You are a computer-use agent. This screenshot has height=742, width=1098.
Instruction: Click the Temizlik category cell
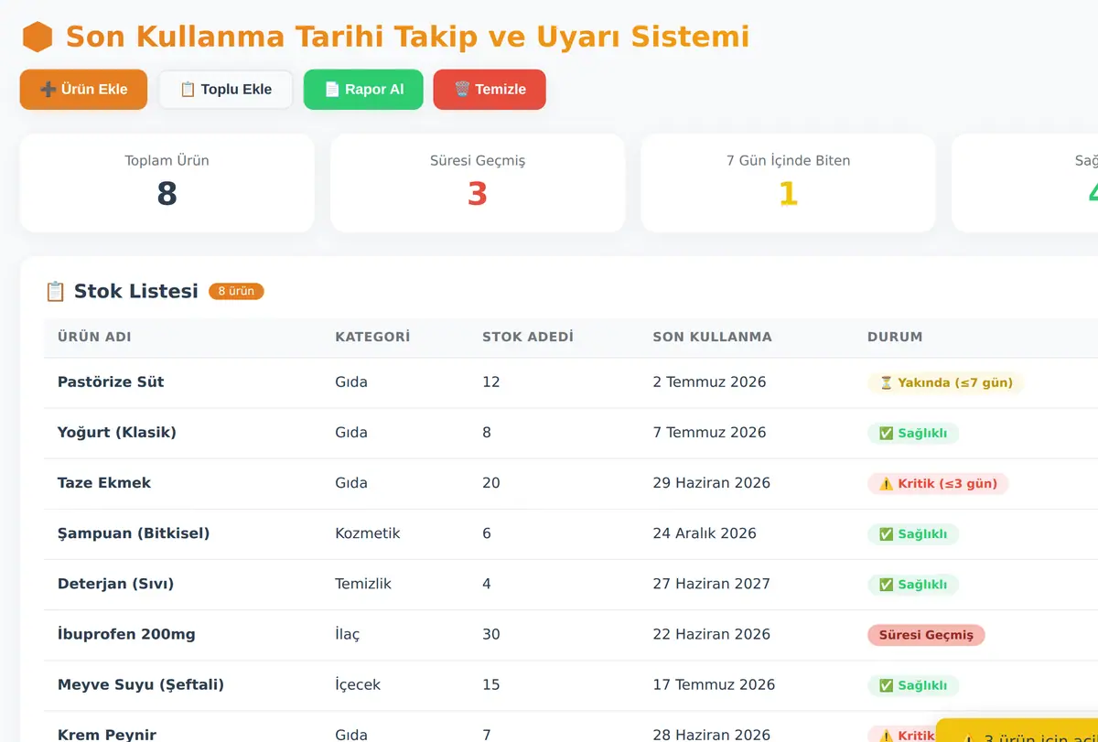pyautogui.click(x=363, y=584)
